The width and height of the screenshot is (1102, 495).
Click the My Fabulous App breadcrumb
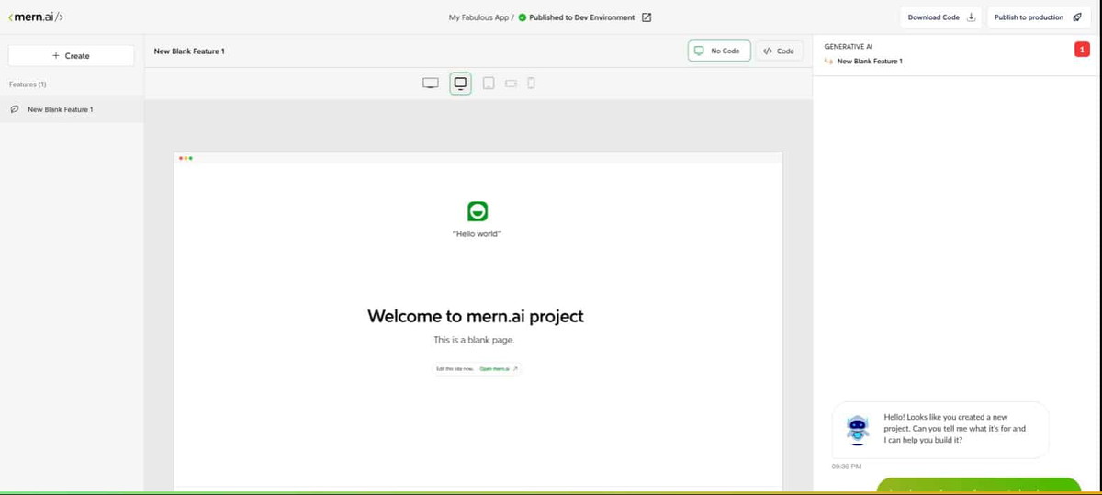[478, 17]
